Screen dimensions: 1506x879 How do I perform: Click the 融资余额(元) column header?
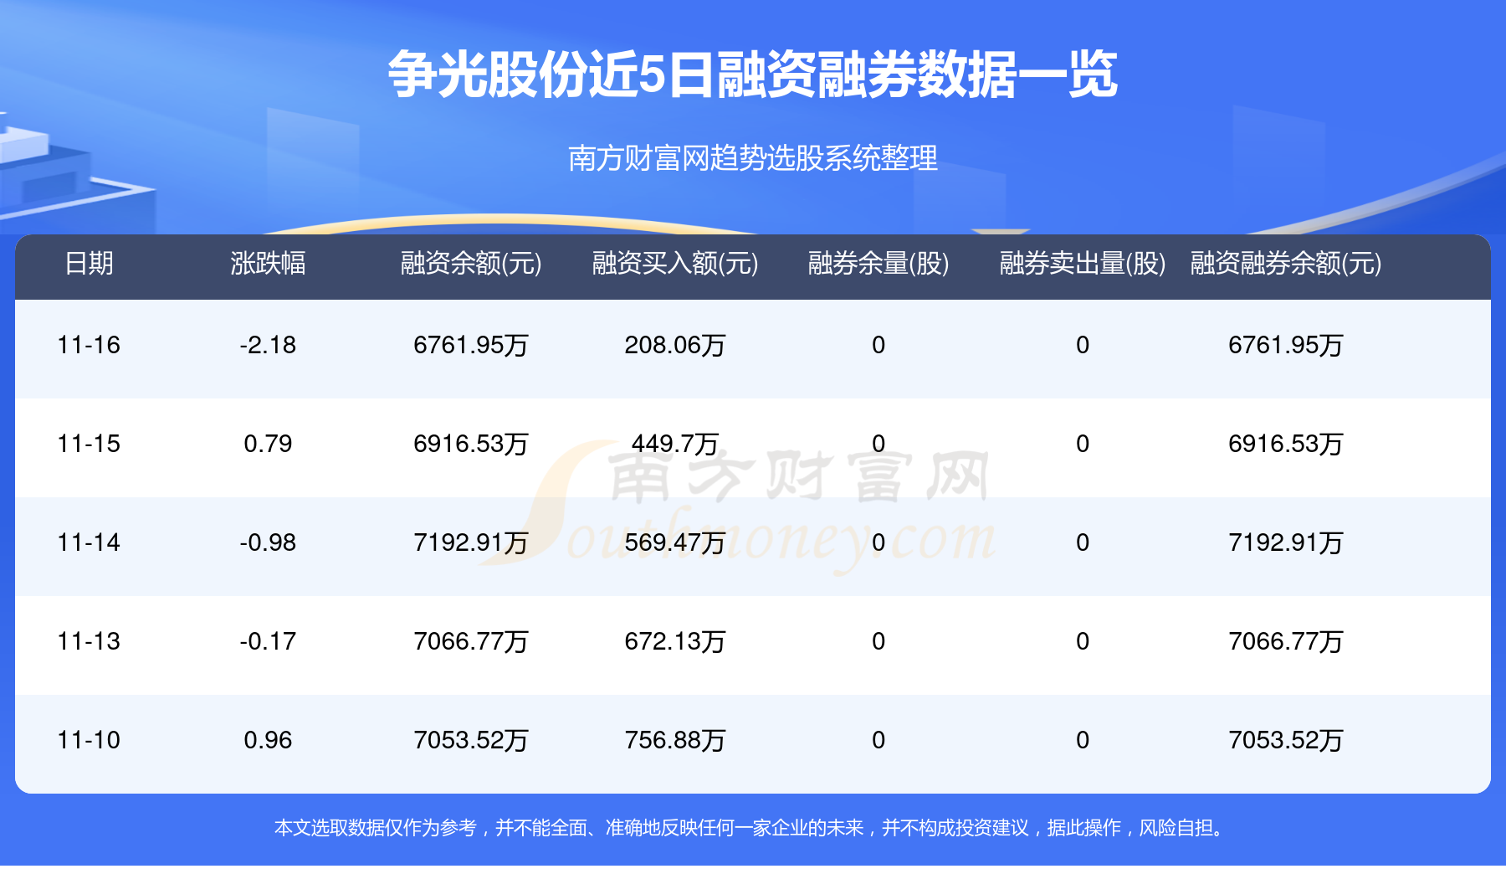coord(471,264)
